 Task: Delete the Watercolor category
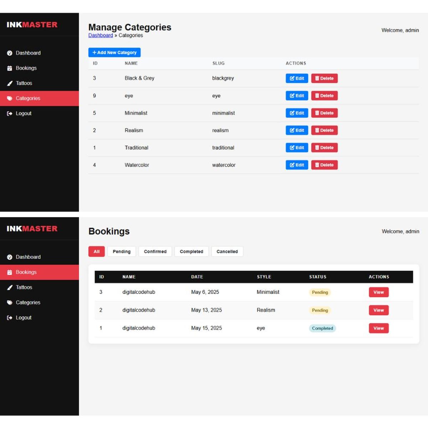click(x=324, y=165)
